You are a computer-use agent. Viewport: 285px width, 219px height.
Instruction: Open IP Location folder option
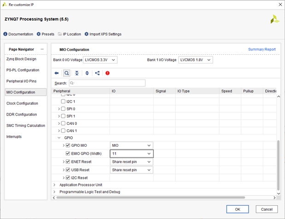pyautogui.click(x=70, y=34)
